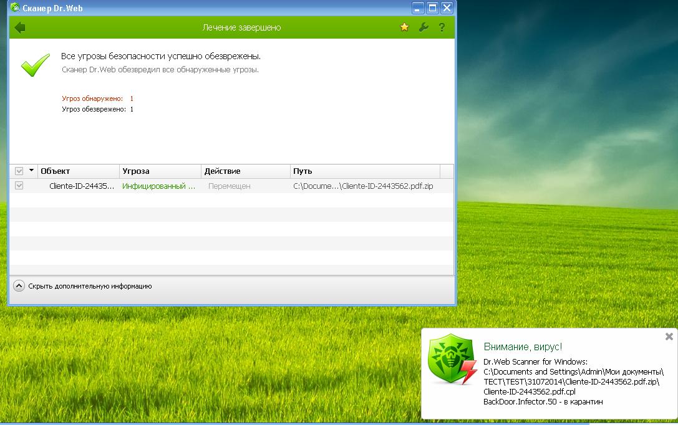Toggle the checkbox for the Cliente-ID row
Screen dimensions: 678x425
(19, 186)
